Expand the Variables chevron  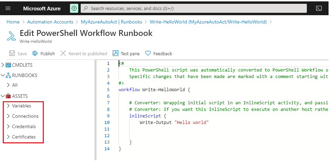pos(8,106)
